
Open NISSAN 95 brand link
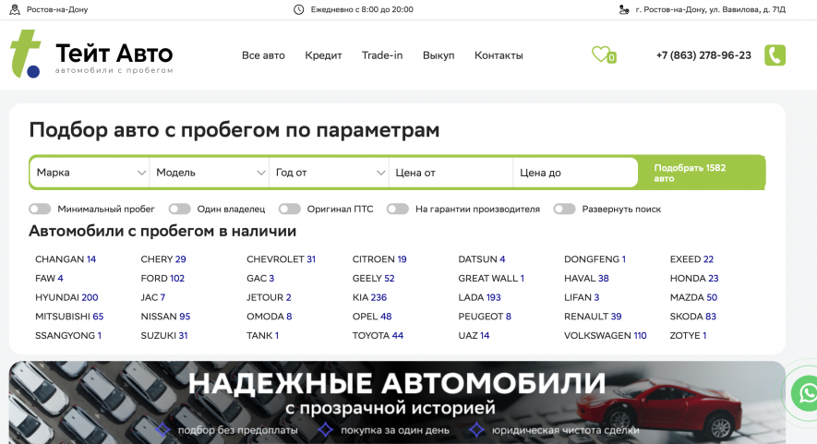165,317
